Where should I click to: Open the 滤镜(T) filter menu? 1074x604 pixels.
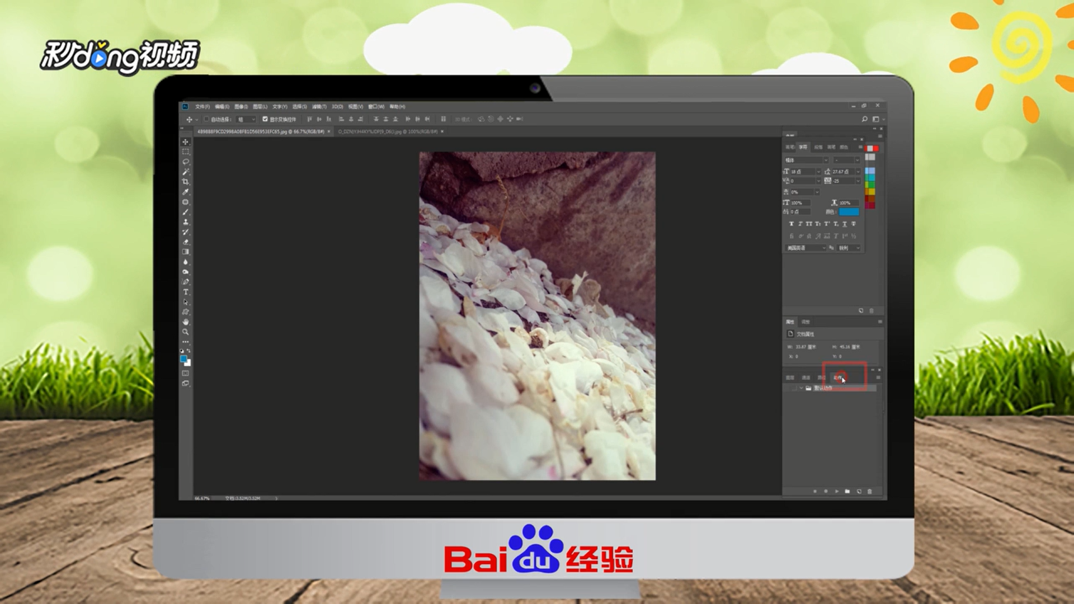[319, 106]
